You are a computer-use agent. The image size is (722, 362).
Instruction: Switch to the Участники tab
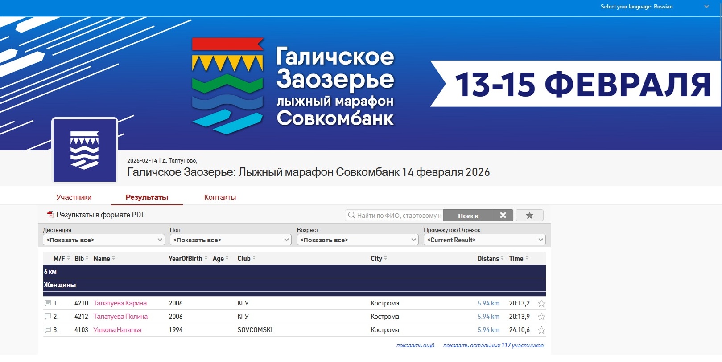[x=74, y=198]
